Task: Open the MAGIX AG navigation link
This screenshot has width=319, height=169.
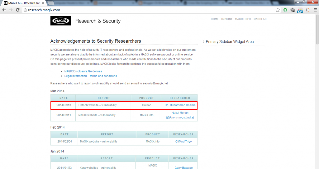Action: (x=260, y=19)
